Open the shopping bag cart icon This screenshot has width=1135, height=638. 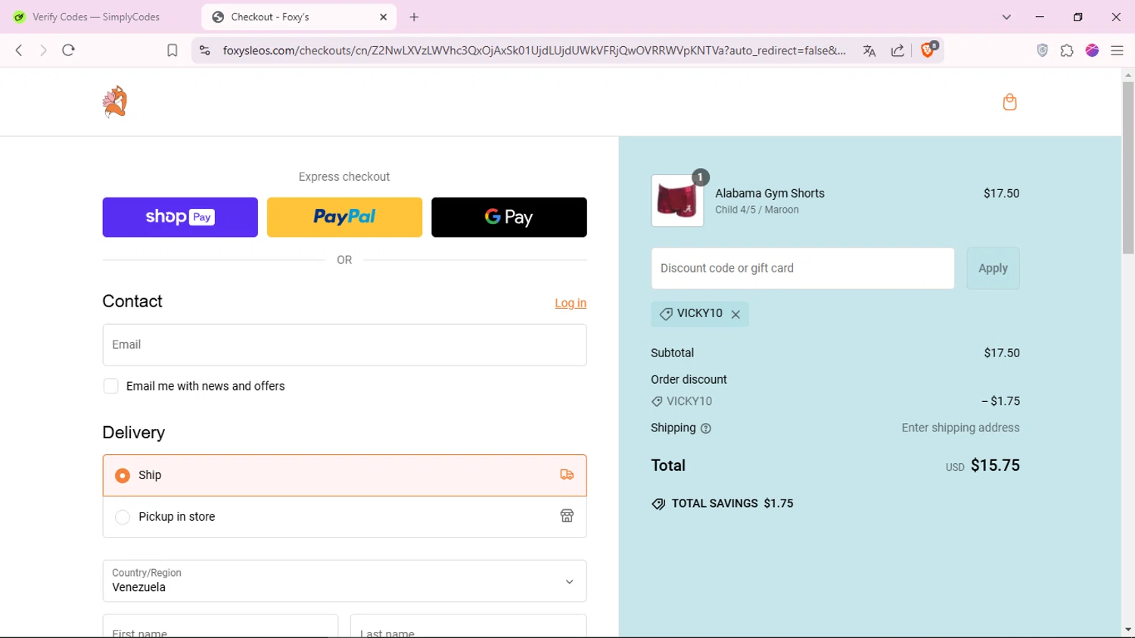tap(1009, 102)
